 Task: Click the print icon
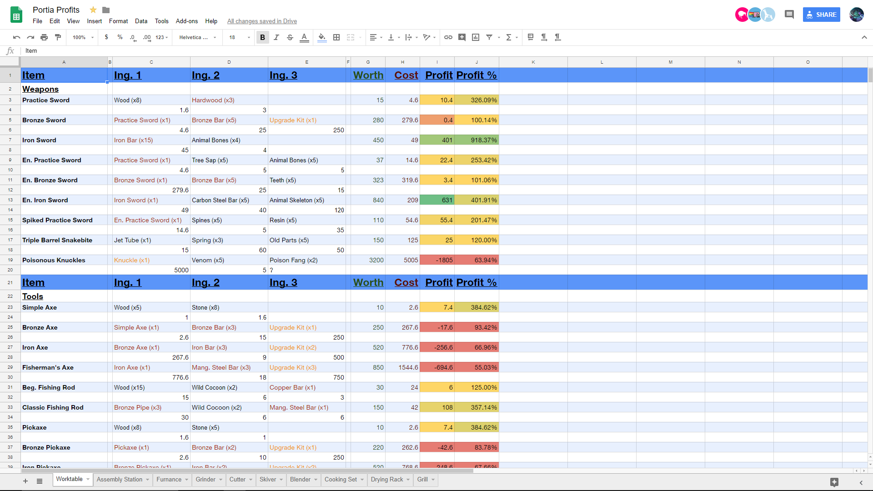pos(44,37)
